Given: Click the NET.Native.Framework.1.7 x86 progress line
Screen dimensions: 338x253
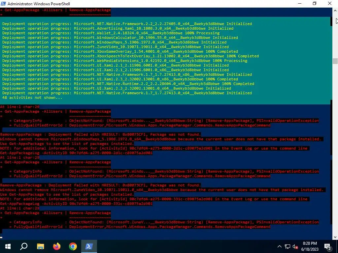Looking at the screenshot, I should pyautogui.click(x=127, y=75).
